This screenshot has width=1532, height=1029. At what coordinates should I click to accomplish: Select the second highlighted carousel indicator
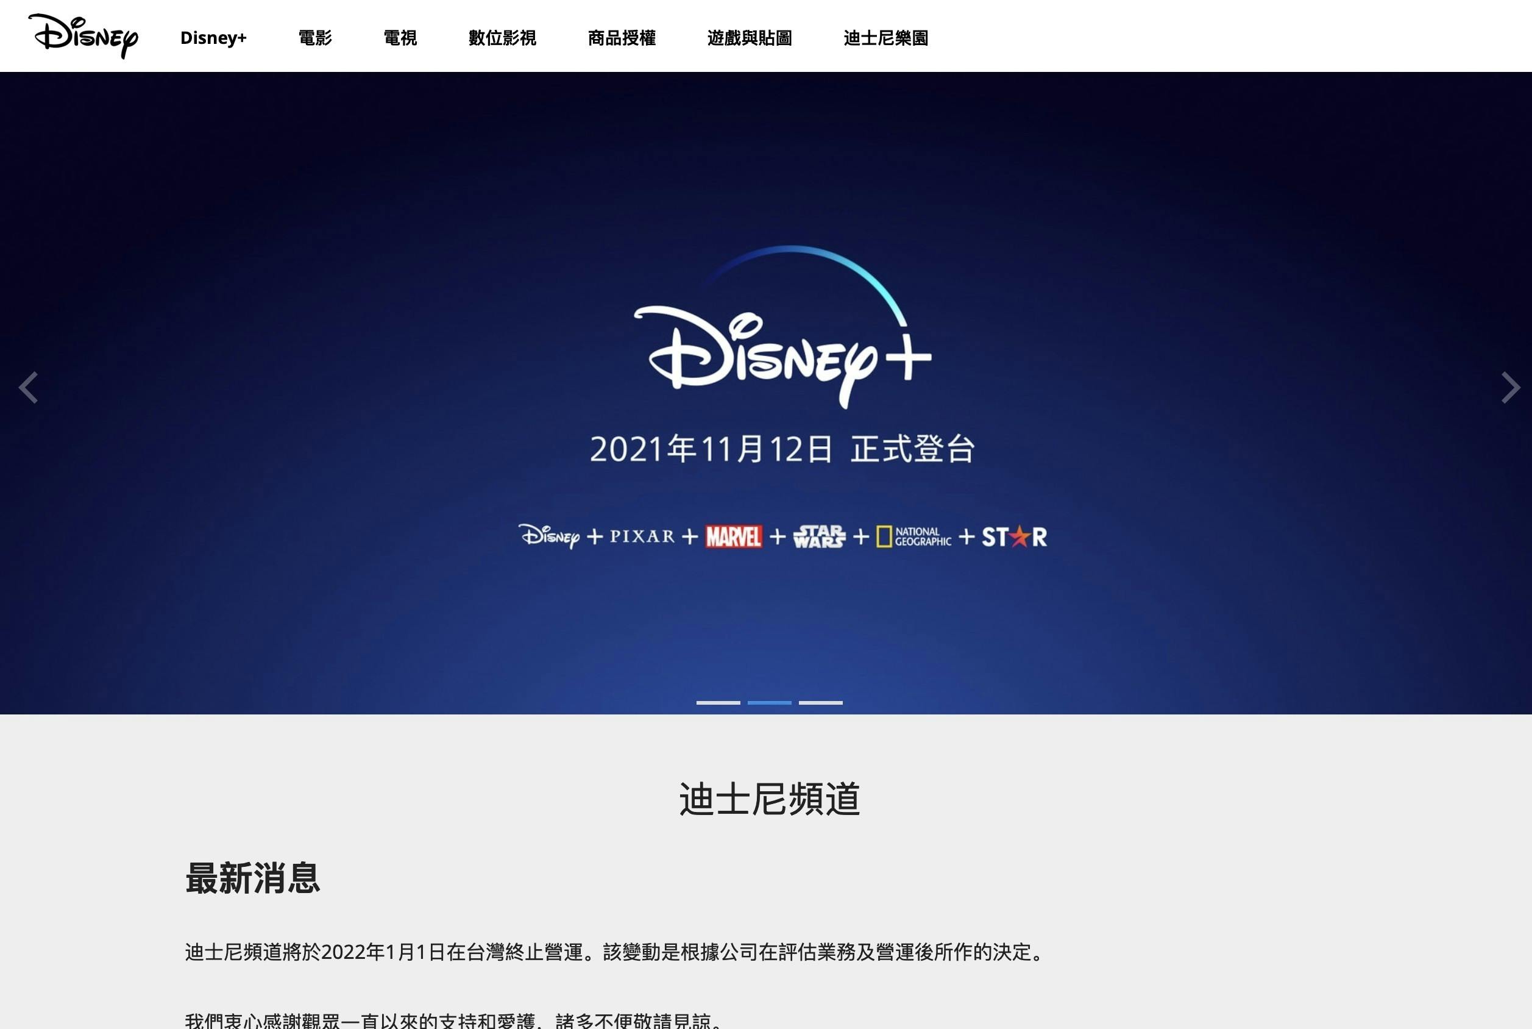[x=769, y=702]
